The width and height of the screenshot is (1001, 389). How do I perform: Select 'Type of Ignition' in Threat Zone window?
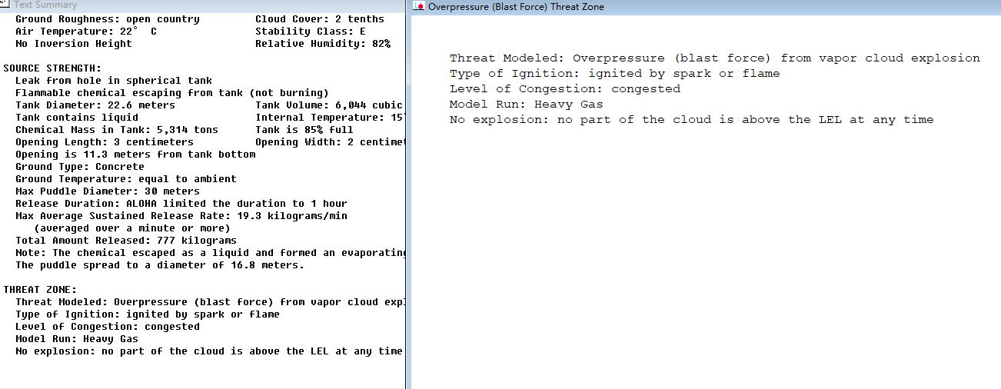click(615, 74)
